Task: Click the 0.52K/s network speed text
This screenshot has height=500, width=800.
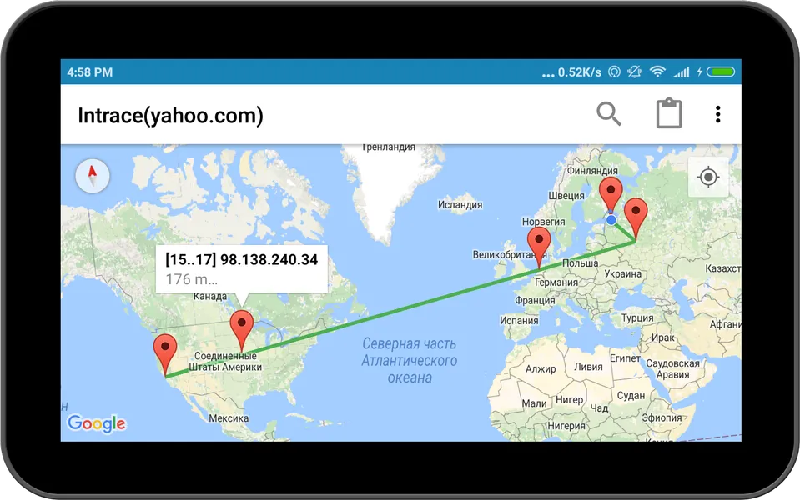Action: (x=580, y=72)
